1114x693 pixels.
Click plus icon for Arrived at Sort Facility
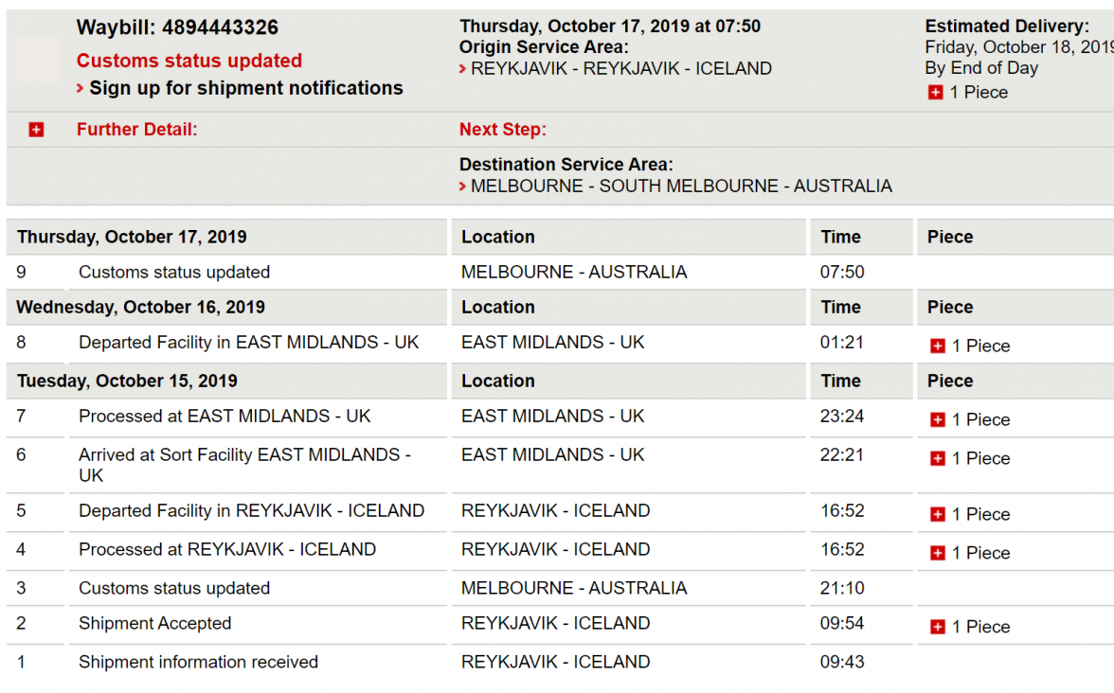click(x=938, y=459)
